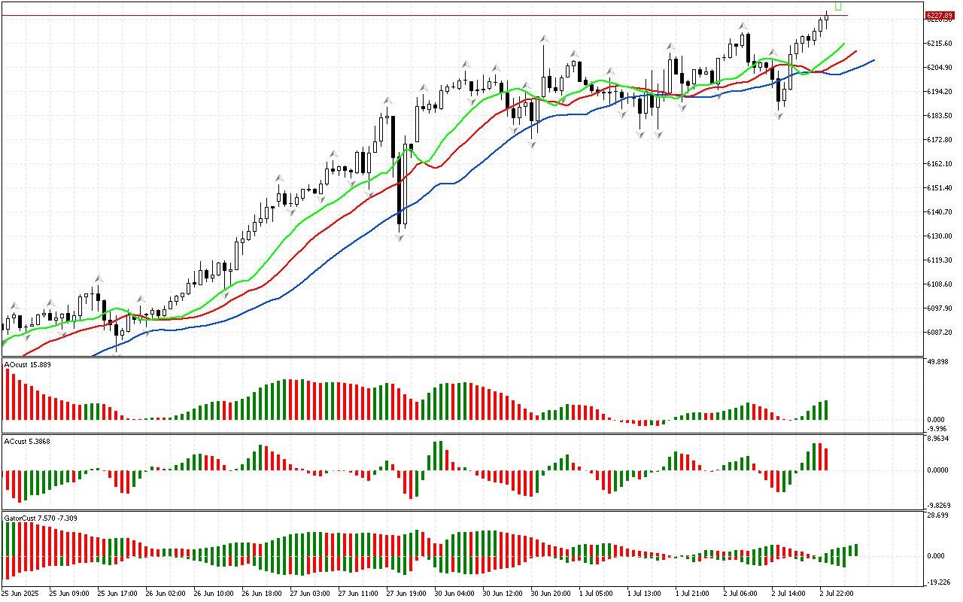Click the up fractal arrow above the 30 Jun 20:00 spike
This screenshot has width=963, height=602.
pos(542,38)
